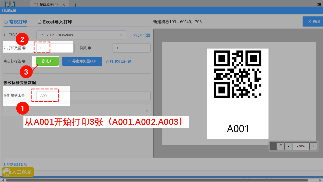Click the green 打印 print button

pyautogui.click(x=47, y=61)
